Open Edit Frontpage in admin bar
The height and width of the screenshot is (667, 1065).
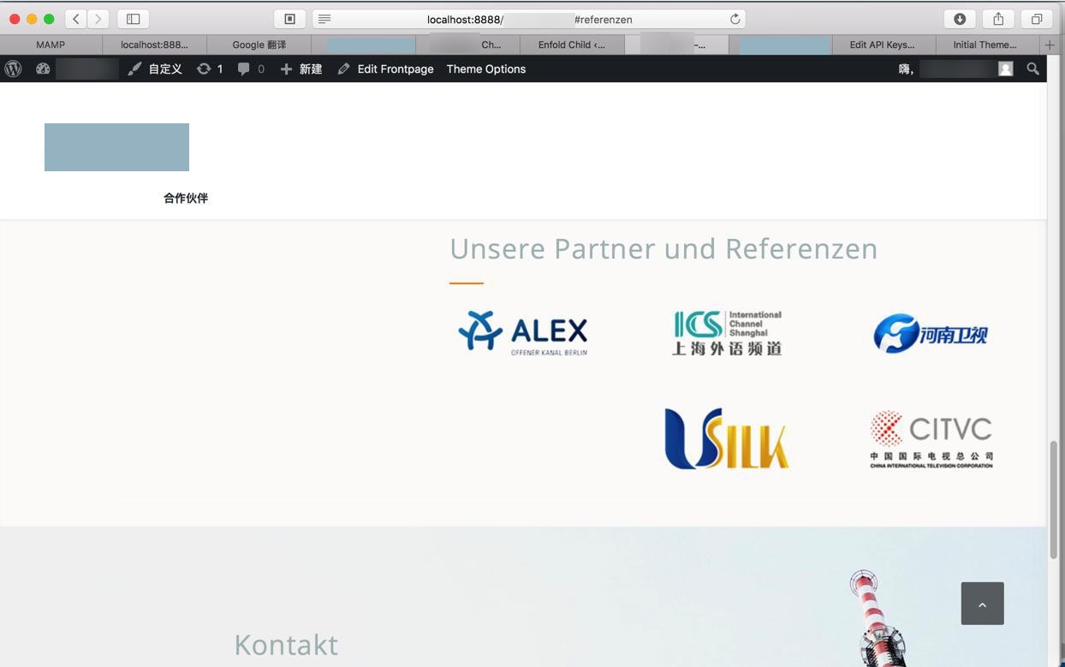point(385,68)
